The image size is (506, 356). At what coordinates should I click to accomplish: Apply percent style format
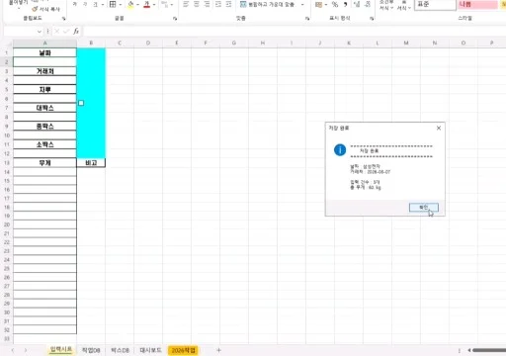pyautogui.click(x=335, y=4)
